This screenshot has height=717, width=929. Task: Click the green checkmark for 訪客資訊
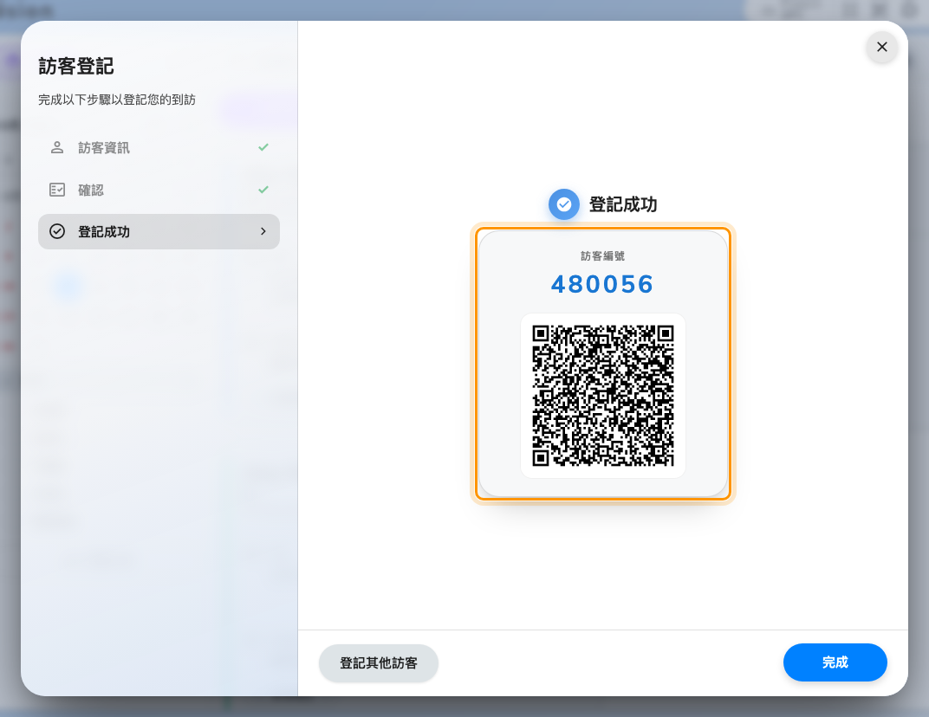point(263,147)
